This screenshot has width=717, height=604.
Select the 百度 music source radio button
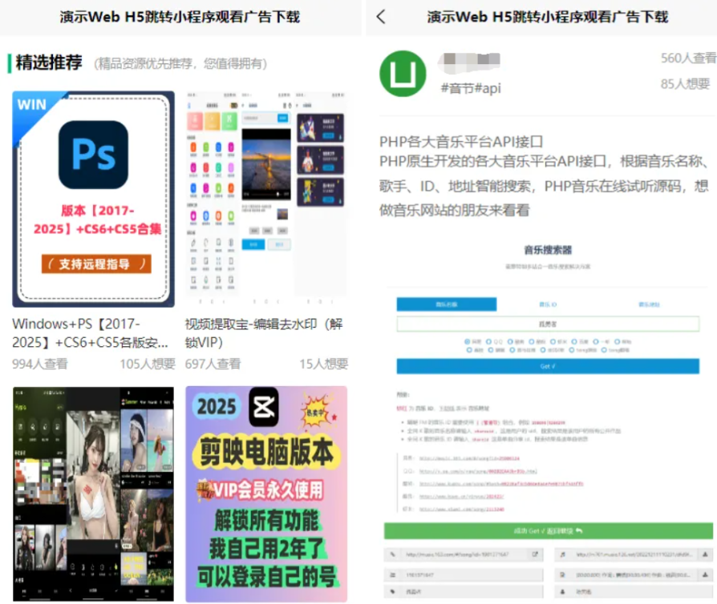[573, 340]
